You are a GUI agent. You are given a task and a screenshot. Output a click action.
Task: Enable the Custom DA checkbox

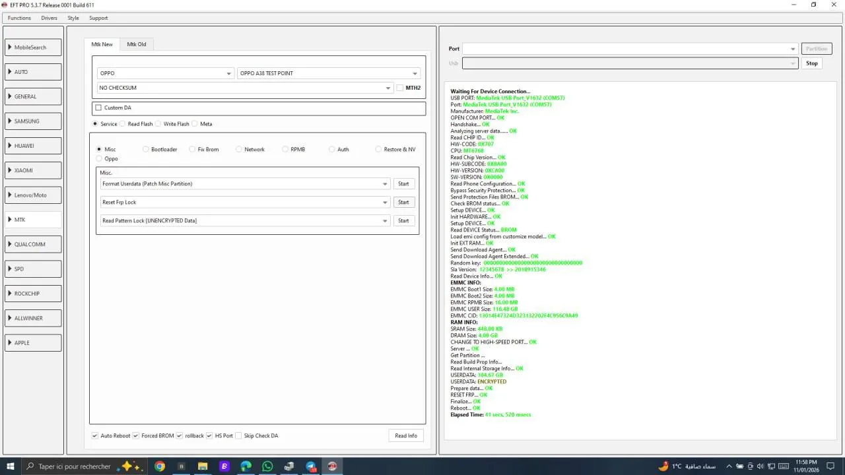[99, 108]
